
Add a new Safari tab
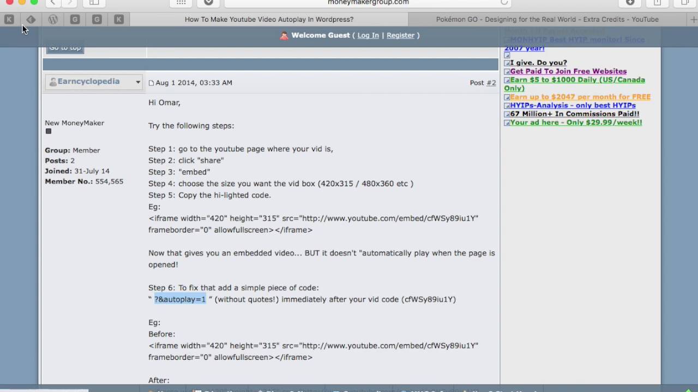point(694,19)
